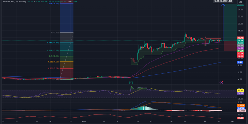Select the green long position target zone
The height and width of the screenshot is (124, 248).
coord(230,22)
